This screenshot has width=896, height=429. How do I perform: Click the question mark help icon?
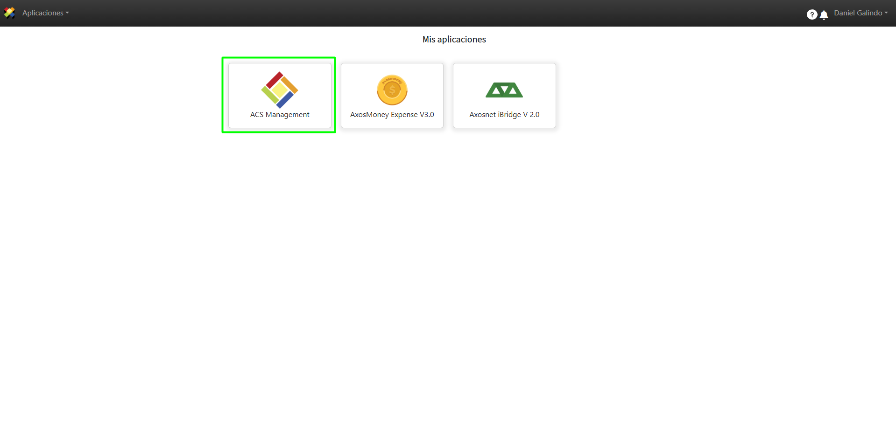(x=812, y=14)
